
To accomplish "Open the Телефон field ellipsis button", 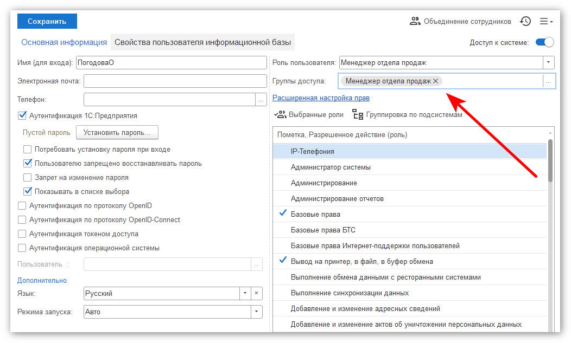I will 261,100.
